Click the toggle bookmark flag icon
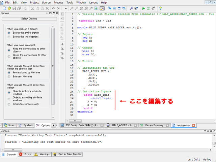216x162 pixels. coord(62,44)
